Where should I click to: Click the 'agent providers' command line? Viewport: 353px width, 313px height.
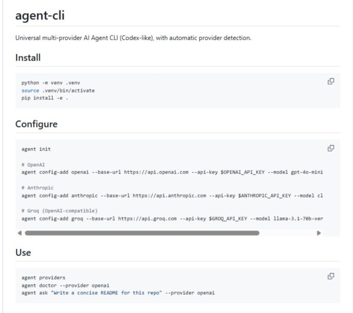(x=43, y=277)
